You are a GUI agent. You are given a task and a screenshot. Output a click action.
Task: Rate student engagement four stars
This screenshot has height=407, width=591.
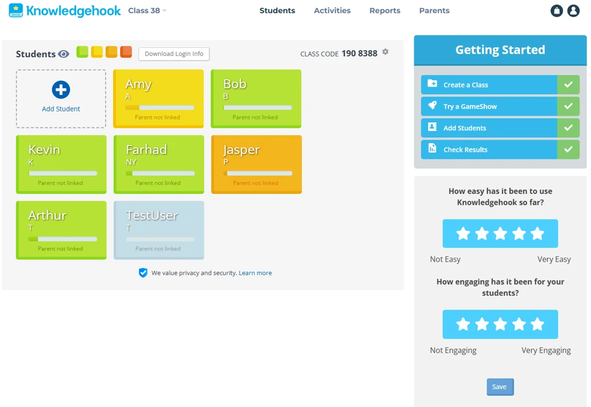pyautogui.click(x=519, y=324)
